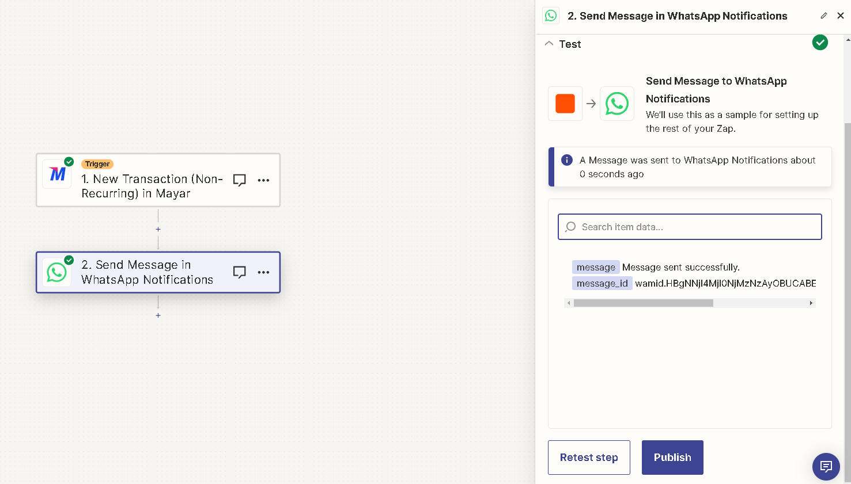This screenshot has width=851, height=484.
Task: Open three-dot menu on Mayar trigger step
Action: pos(263,180)
